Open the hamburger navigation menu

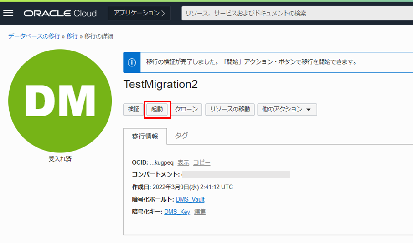[x=9, y=13]
